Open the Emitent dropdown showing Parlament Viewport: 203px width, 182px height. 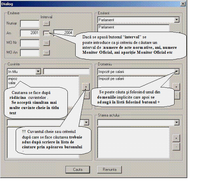click(176, 20)
